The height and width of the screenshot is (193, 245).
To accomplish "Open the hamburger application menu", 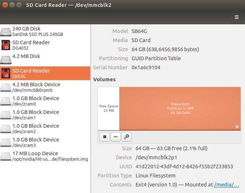I will coord(237,17).
